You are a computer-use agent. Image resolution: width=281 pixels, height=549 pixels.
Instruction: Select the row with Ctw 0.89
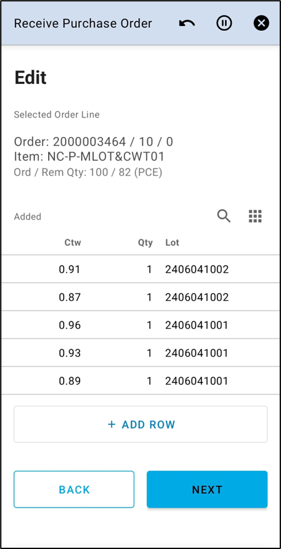140,381
